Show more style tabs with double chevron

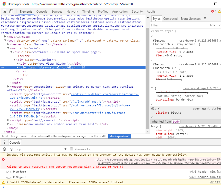point(205,18)
